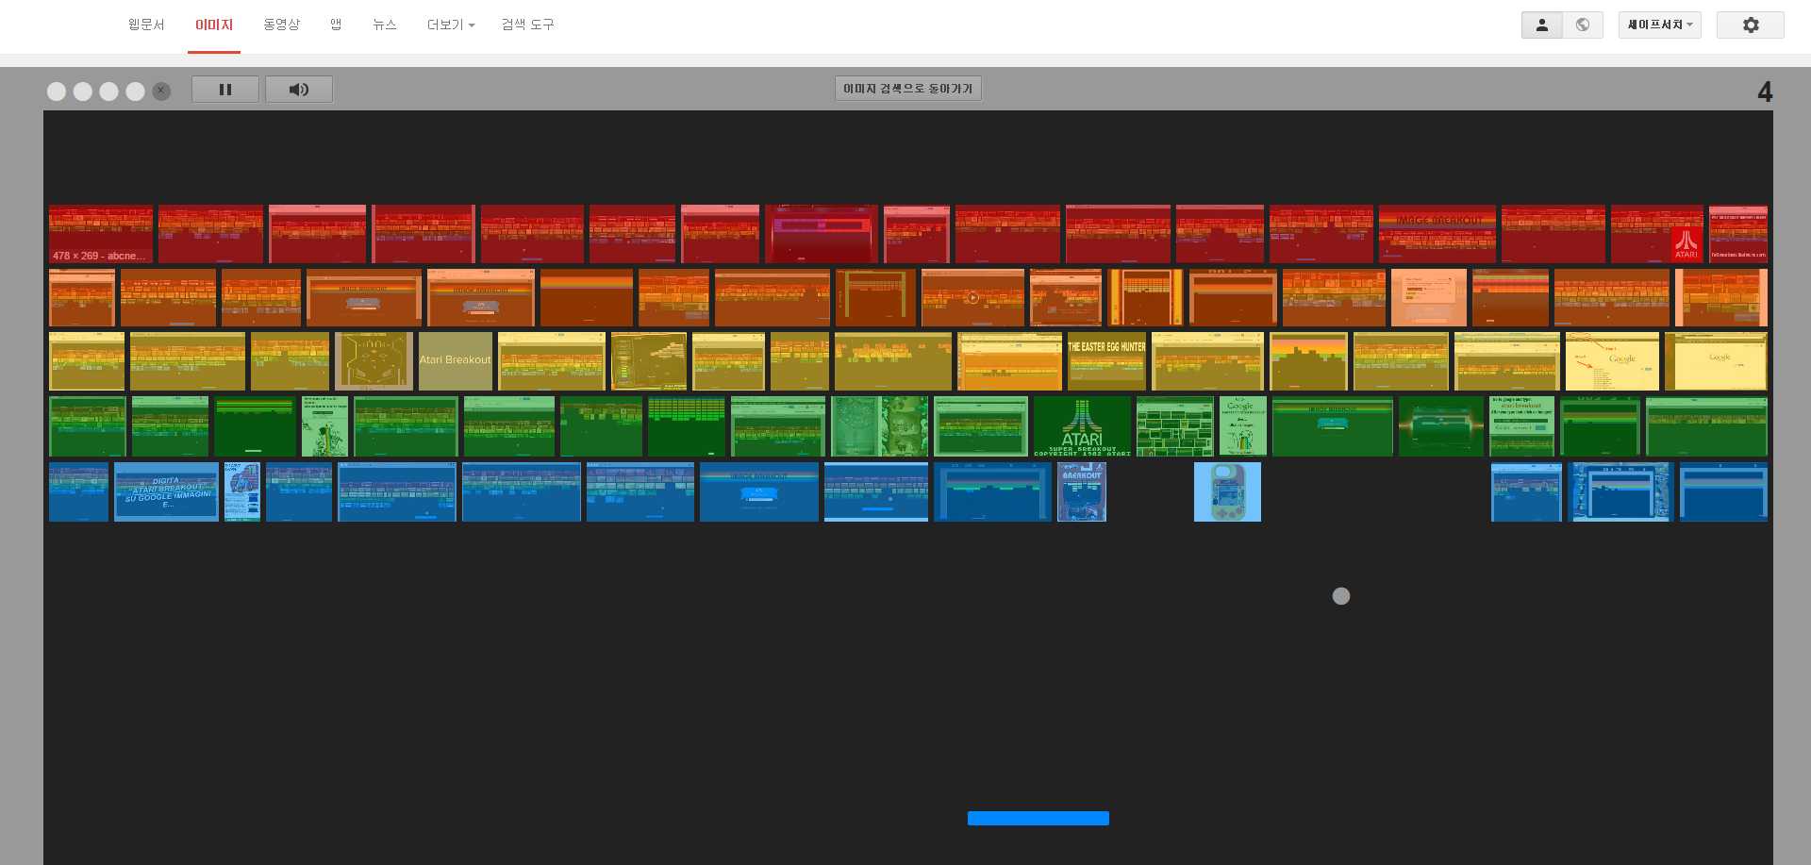Click the 'Atari Breakout' text brick

pos(456,361)
